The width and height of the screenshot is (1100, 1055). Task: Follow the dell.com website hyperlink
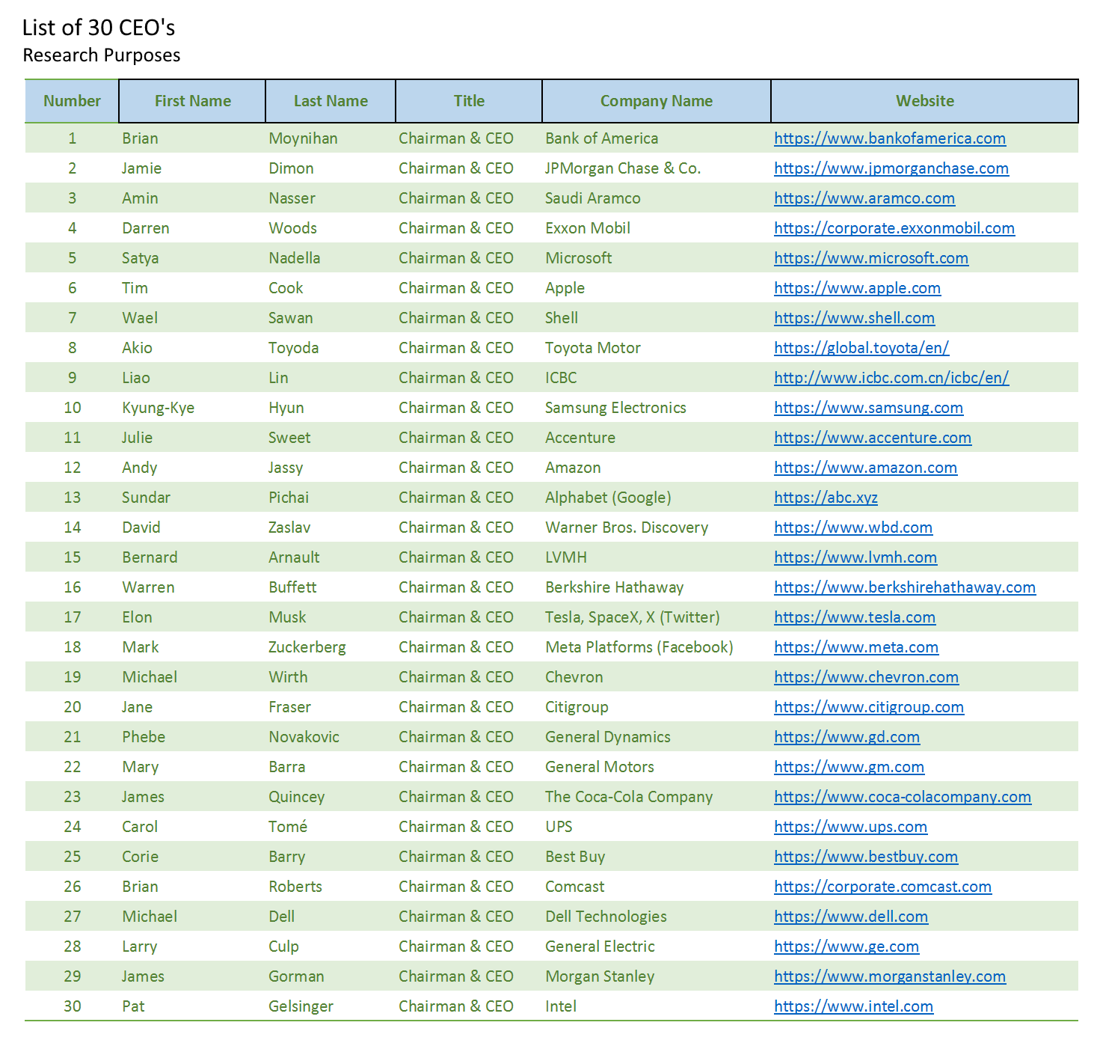tap(851, 917)
